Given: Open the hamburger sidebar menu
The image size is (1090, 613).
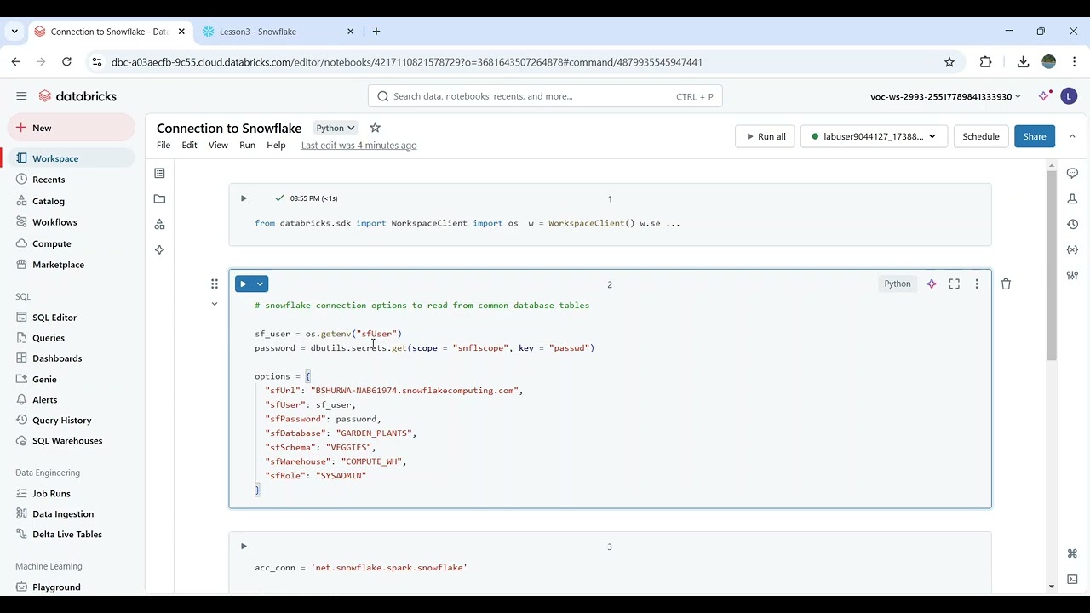Looking at the screenshot, I should (x=21, y=96).
